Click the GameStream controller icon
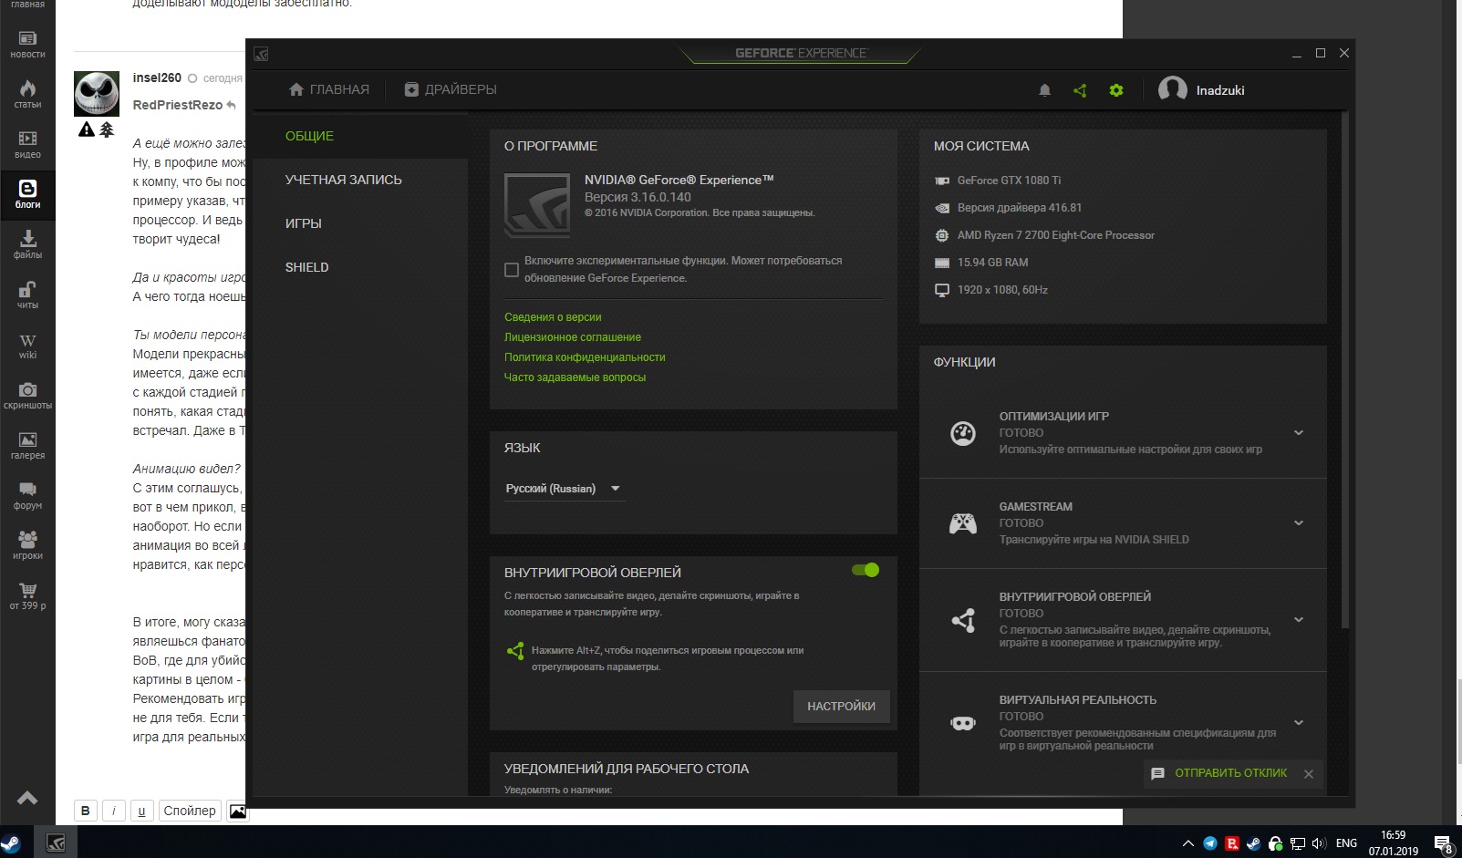This screenshot has height=858, width=1462. (963, 523)
